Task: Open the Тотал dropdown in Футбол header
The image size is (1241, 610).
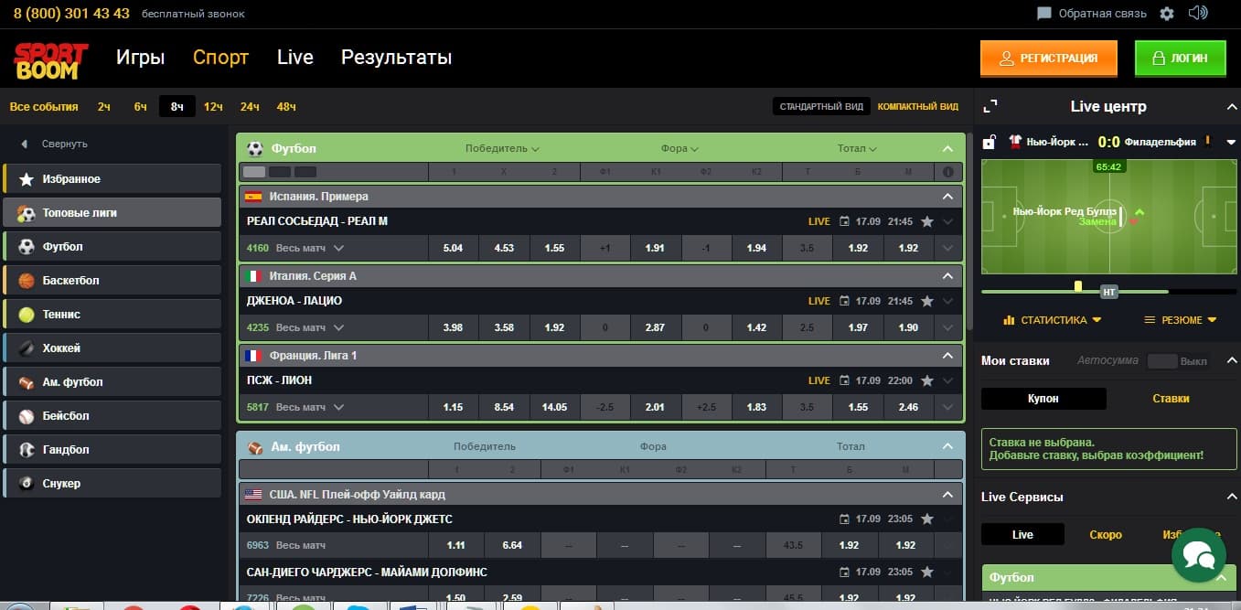Action: 857,149
